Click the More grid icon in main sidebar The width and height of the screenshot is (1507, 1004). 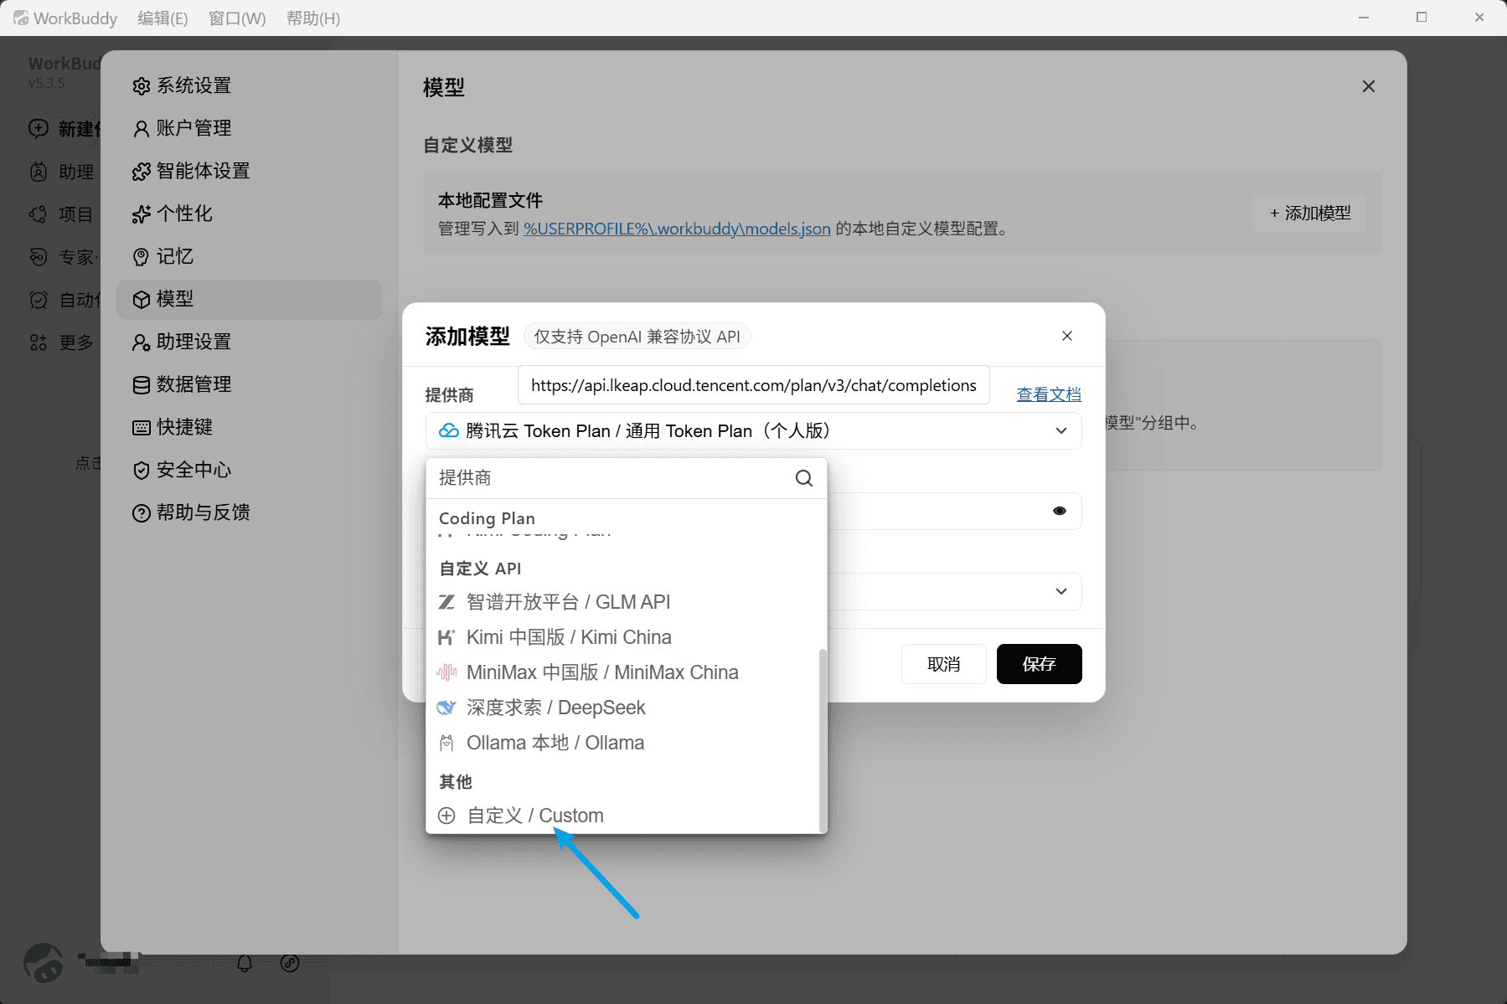point(39,342)
